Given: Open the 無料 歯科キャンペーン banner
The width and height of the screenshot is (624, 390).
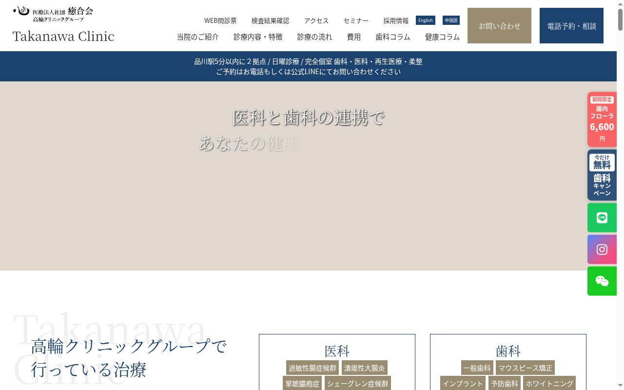Looking at the screenshot, I should coord(602,175).
